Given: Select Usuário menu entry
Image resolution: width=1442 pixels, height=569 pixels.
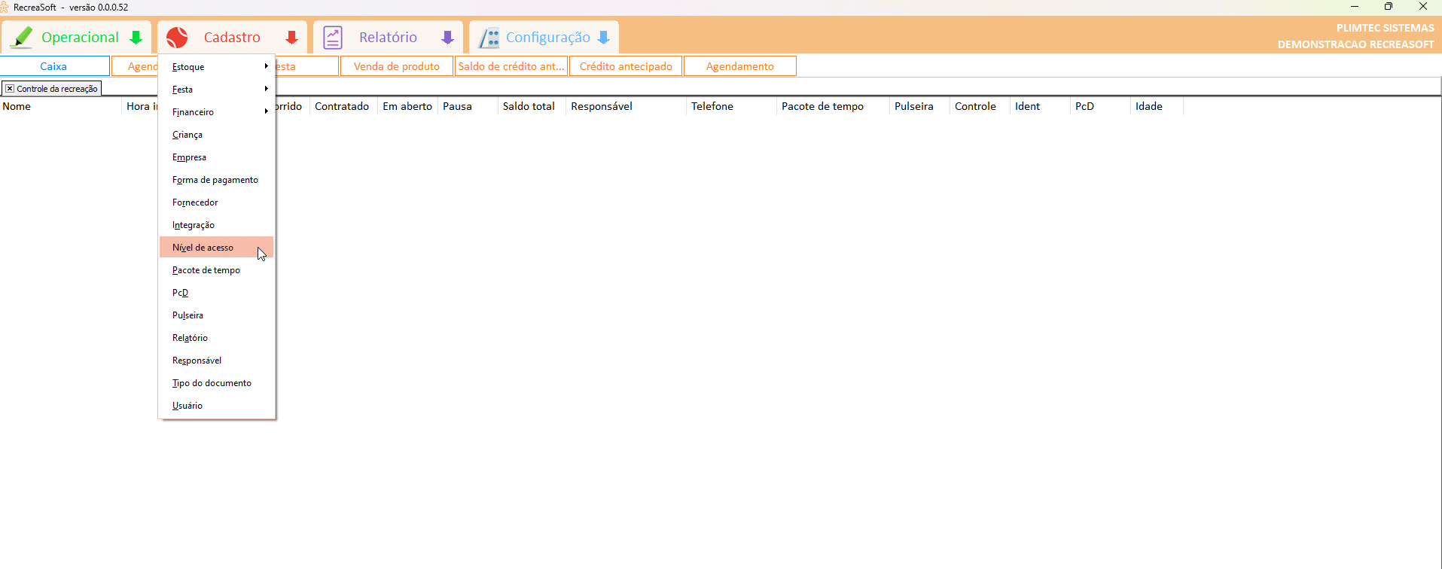Looking at the screenshot, I should pos(216,406).
